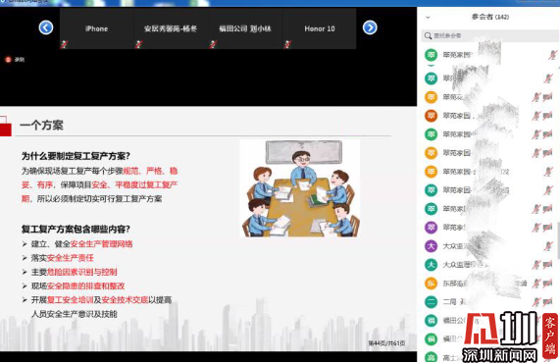Click the participants list scrollbar

tap(558, 240)
